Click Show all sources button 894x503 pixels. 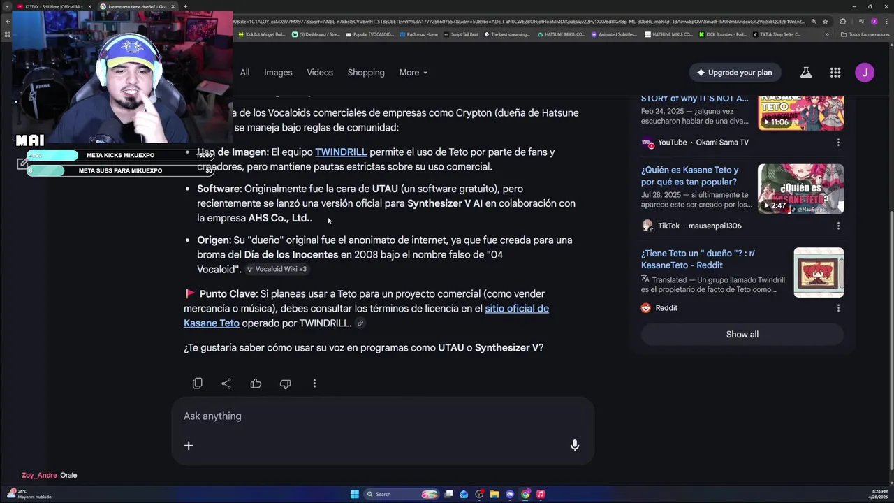(x=742, y=335)
